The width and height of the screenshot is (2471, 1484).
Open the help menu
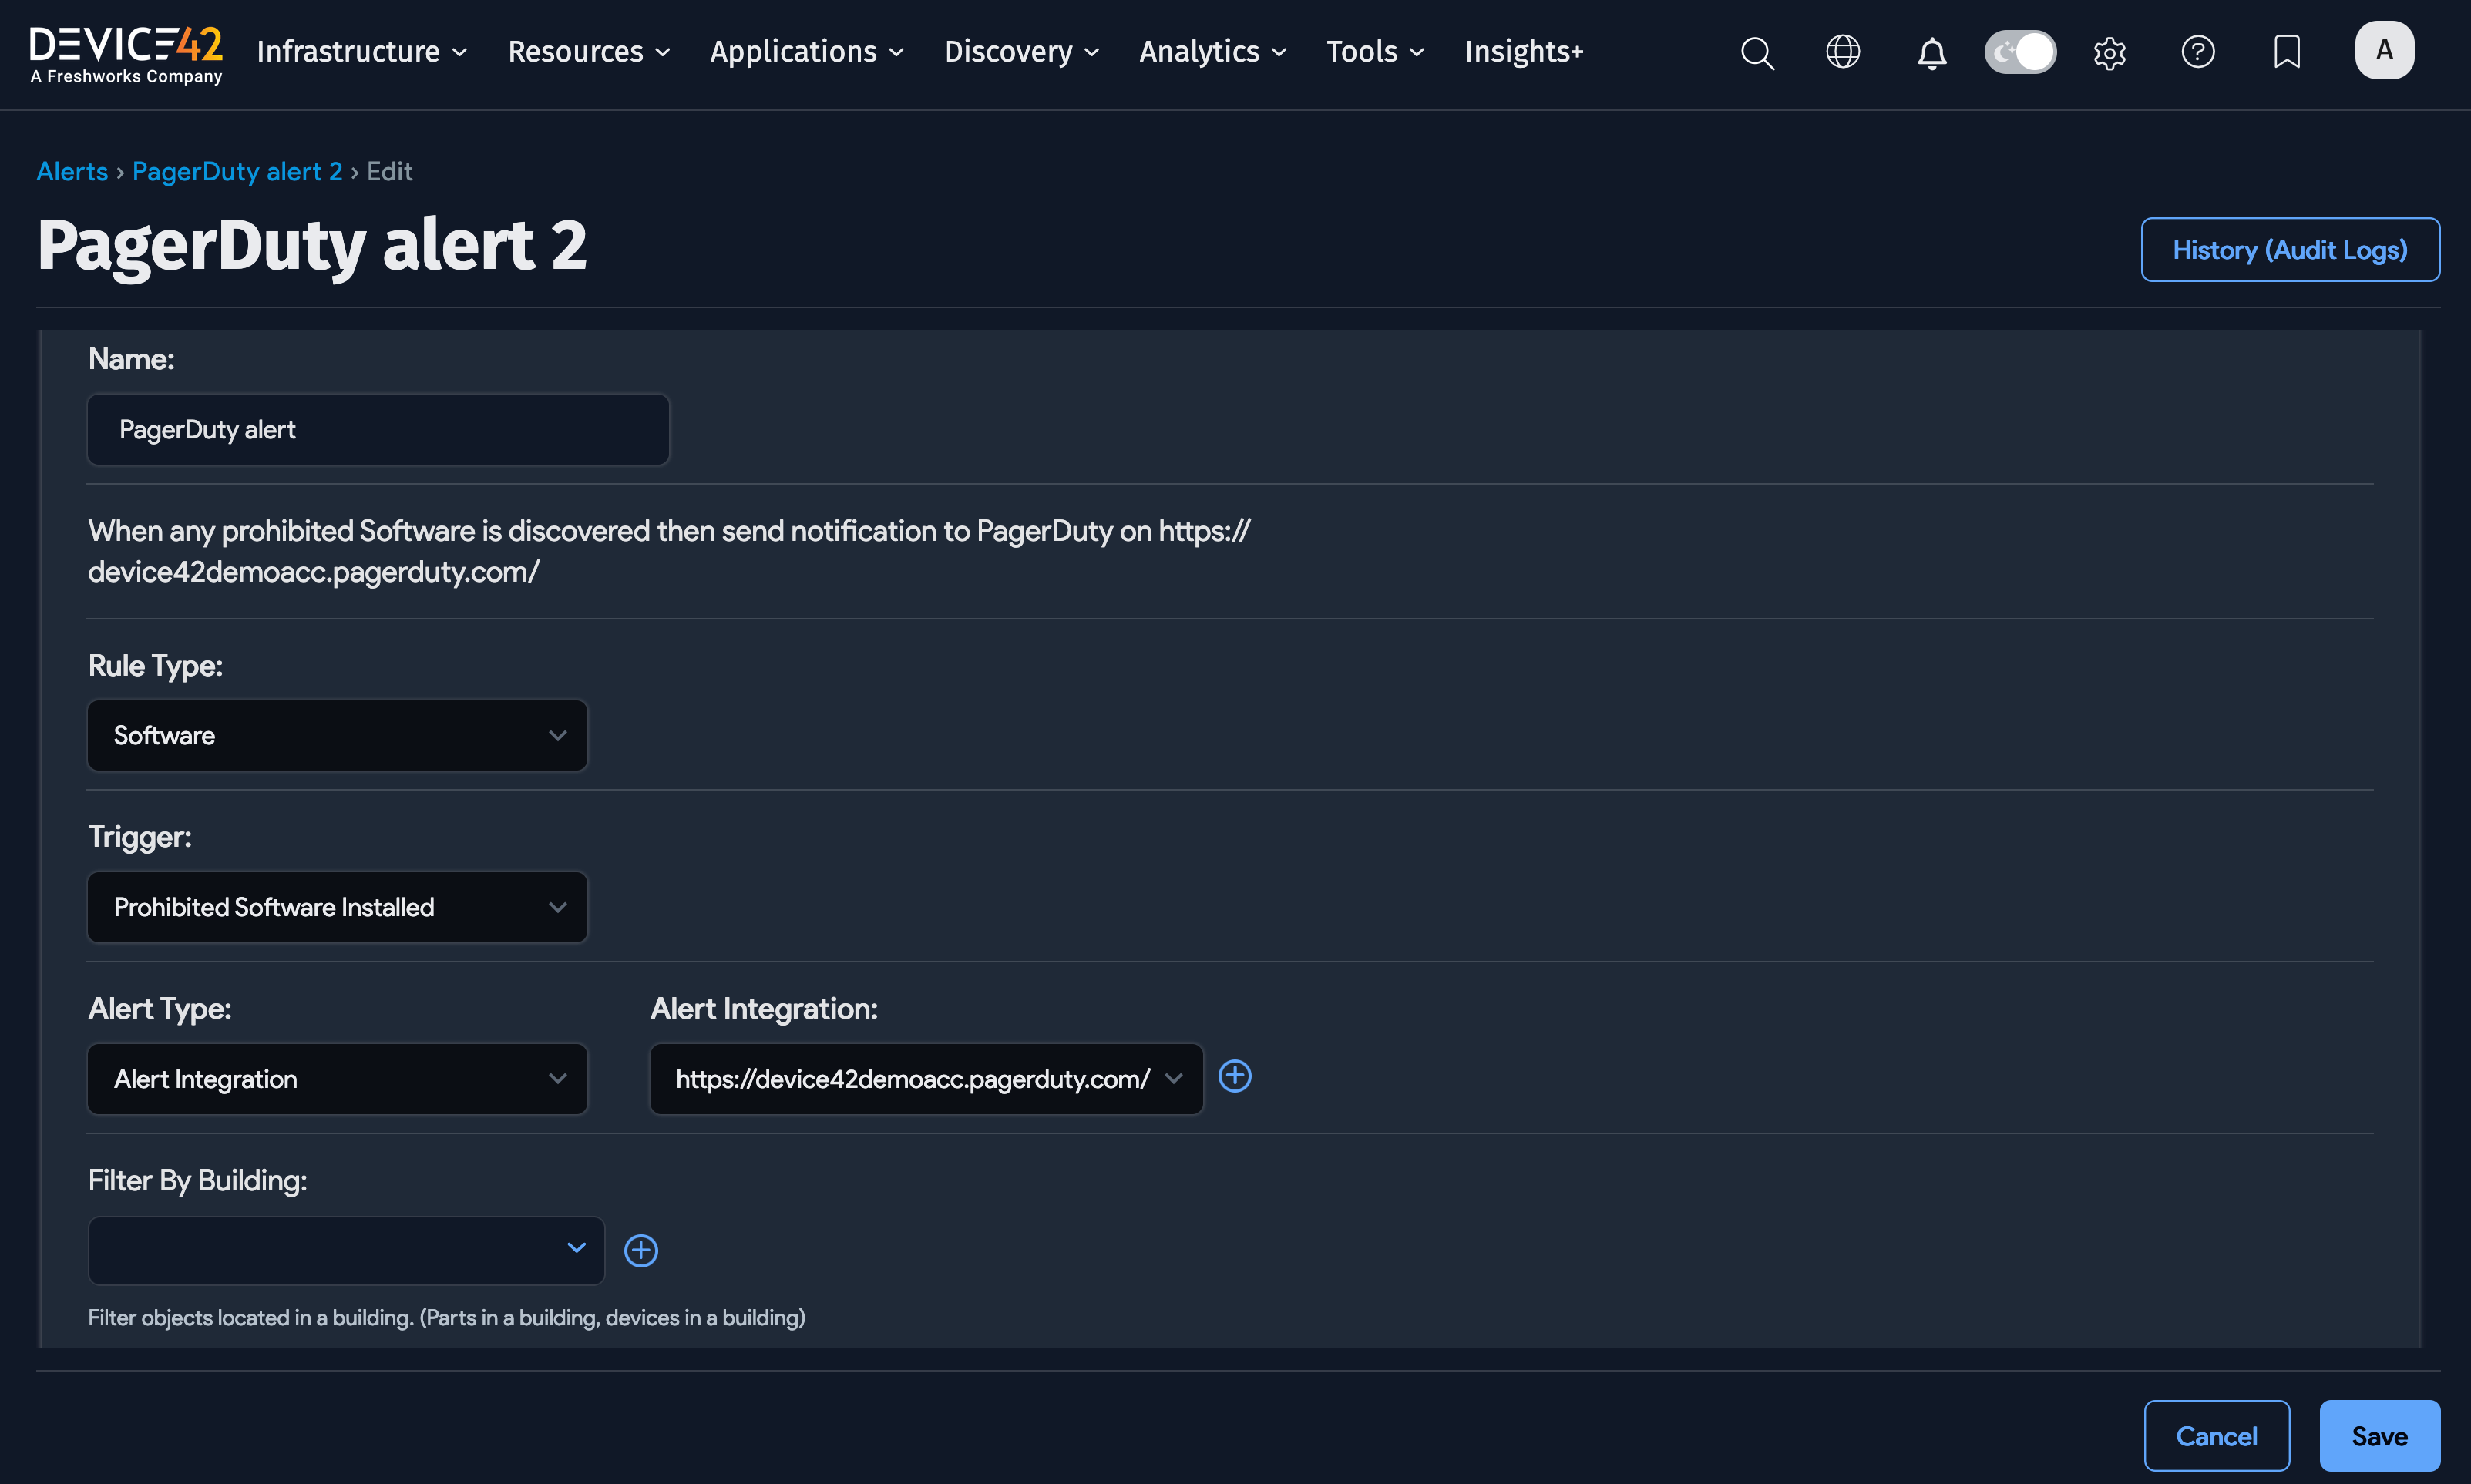[x=2199, y=53]
